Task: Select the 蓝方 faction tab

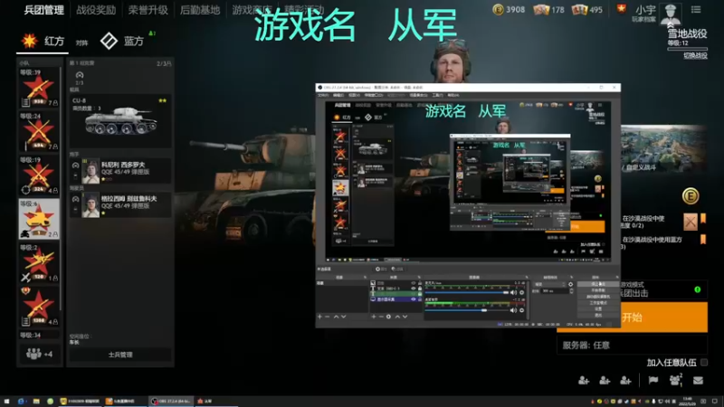Action: click(x=122, y=41)
